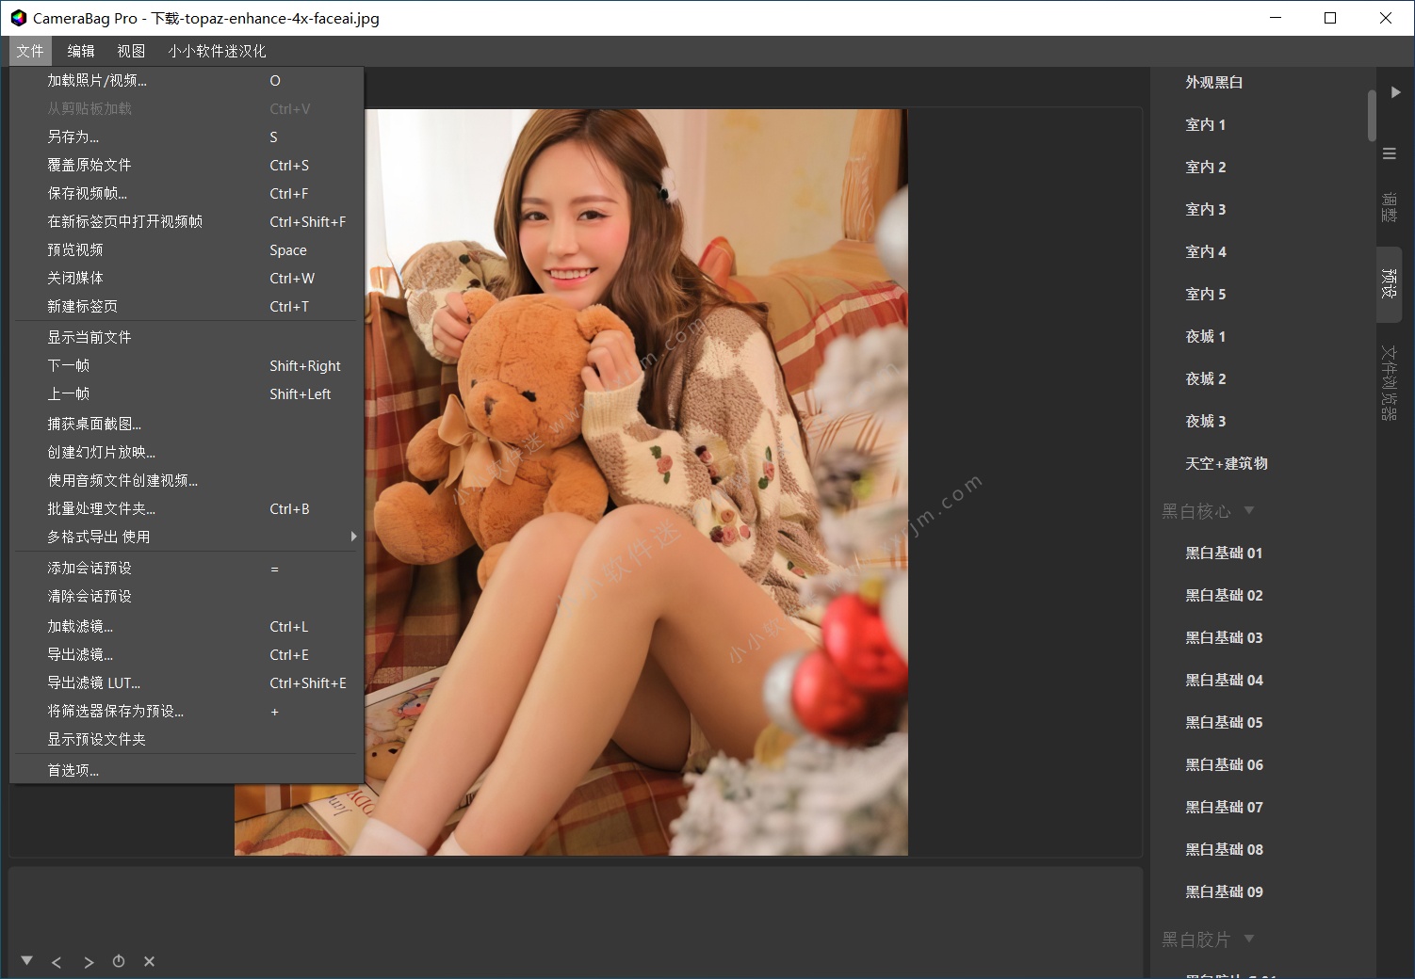Click the CameraBag Pro logo in title bar
Image resolution: width=1415 pixels, height=979 pixels.
click(x=18, y=18)
